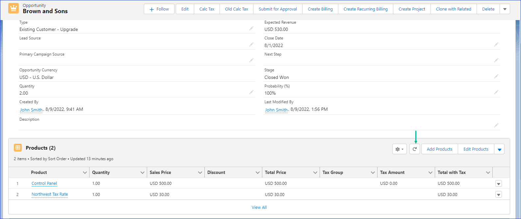Edit Probability via its pencil icon
The image size is (521, 219).
pyautogui.click(x=496, y=92)
